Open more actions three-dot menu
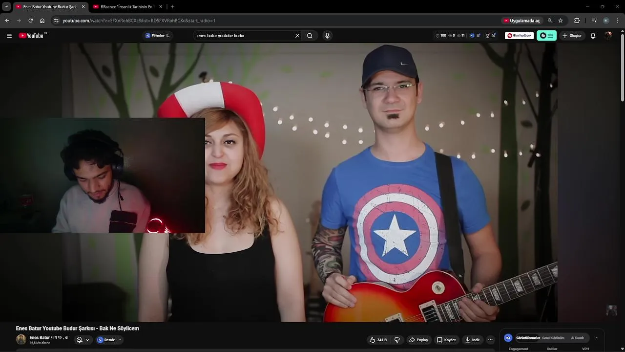 coord(490,340)
